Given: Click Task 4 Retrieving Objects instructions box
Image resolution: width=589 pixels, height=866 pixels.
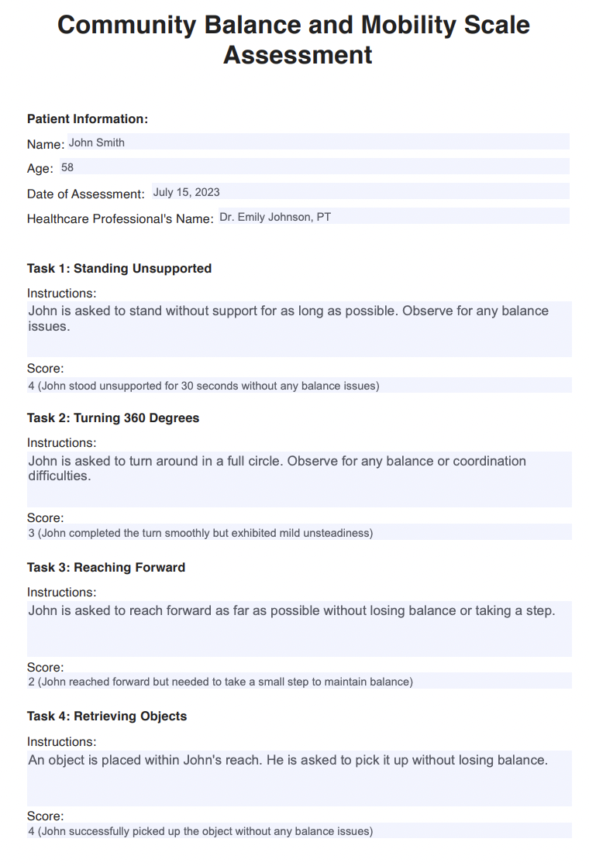Looking at the screenshot, I should click(x=299, y=777).
